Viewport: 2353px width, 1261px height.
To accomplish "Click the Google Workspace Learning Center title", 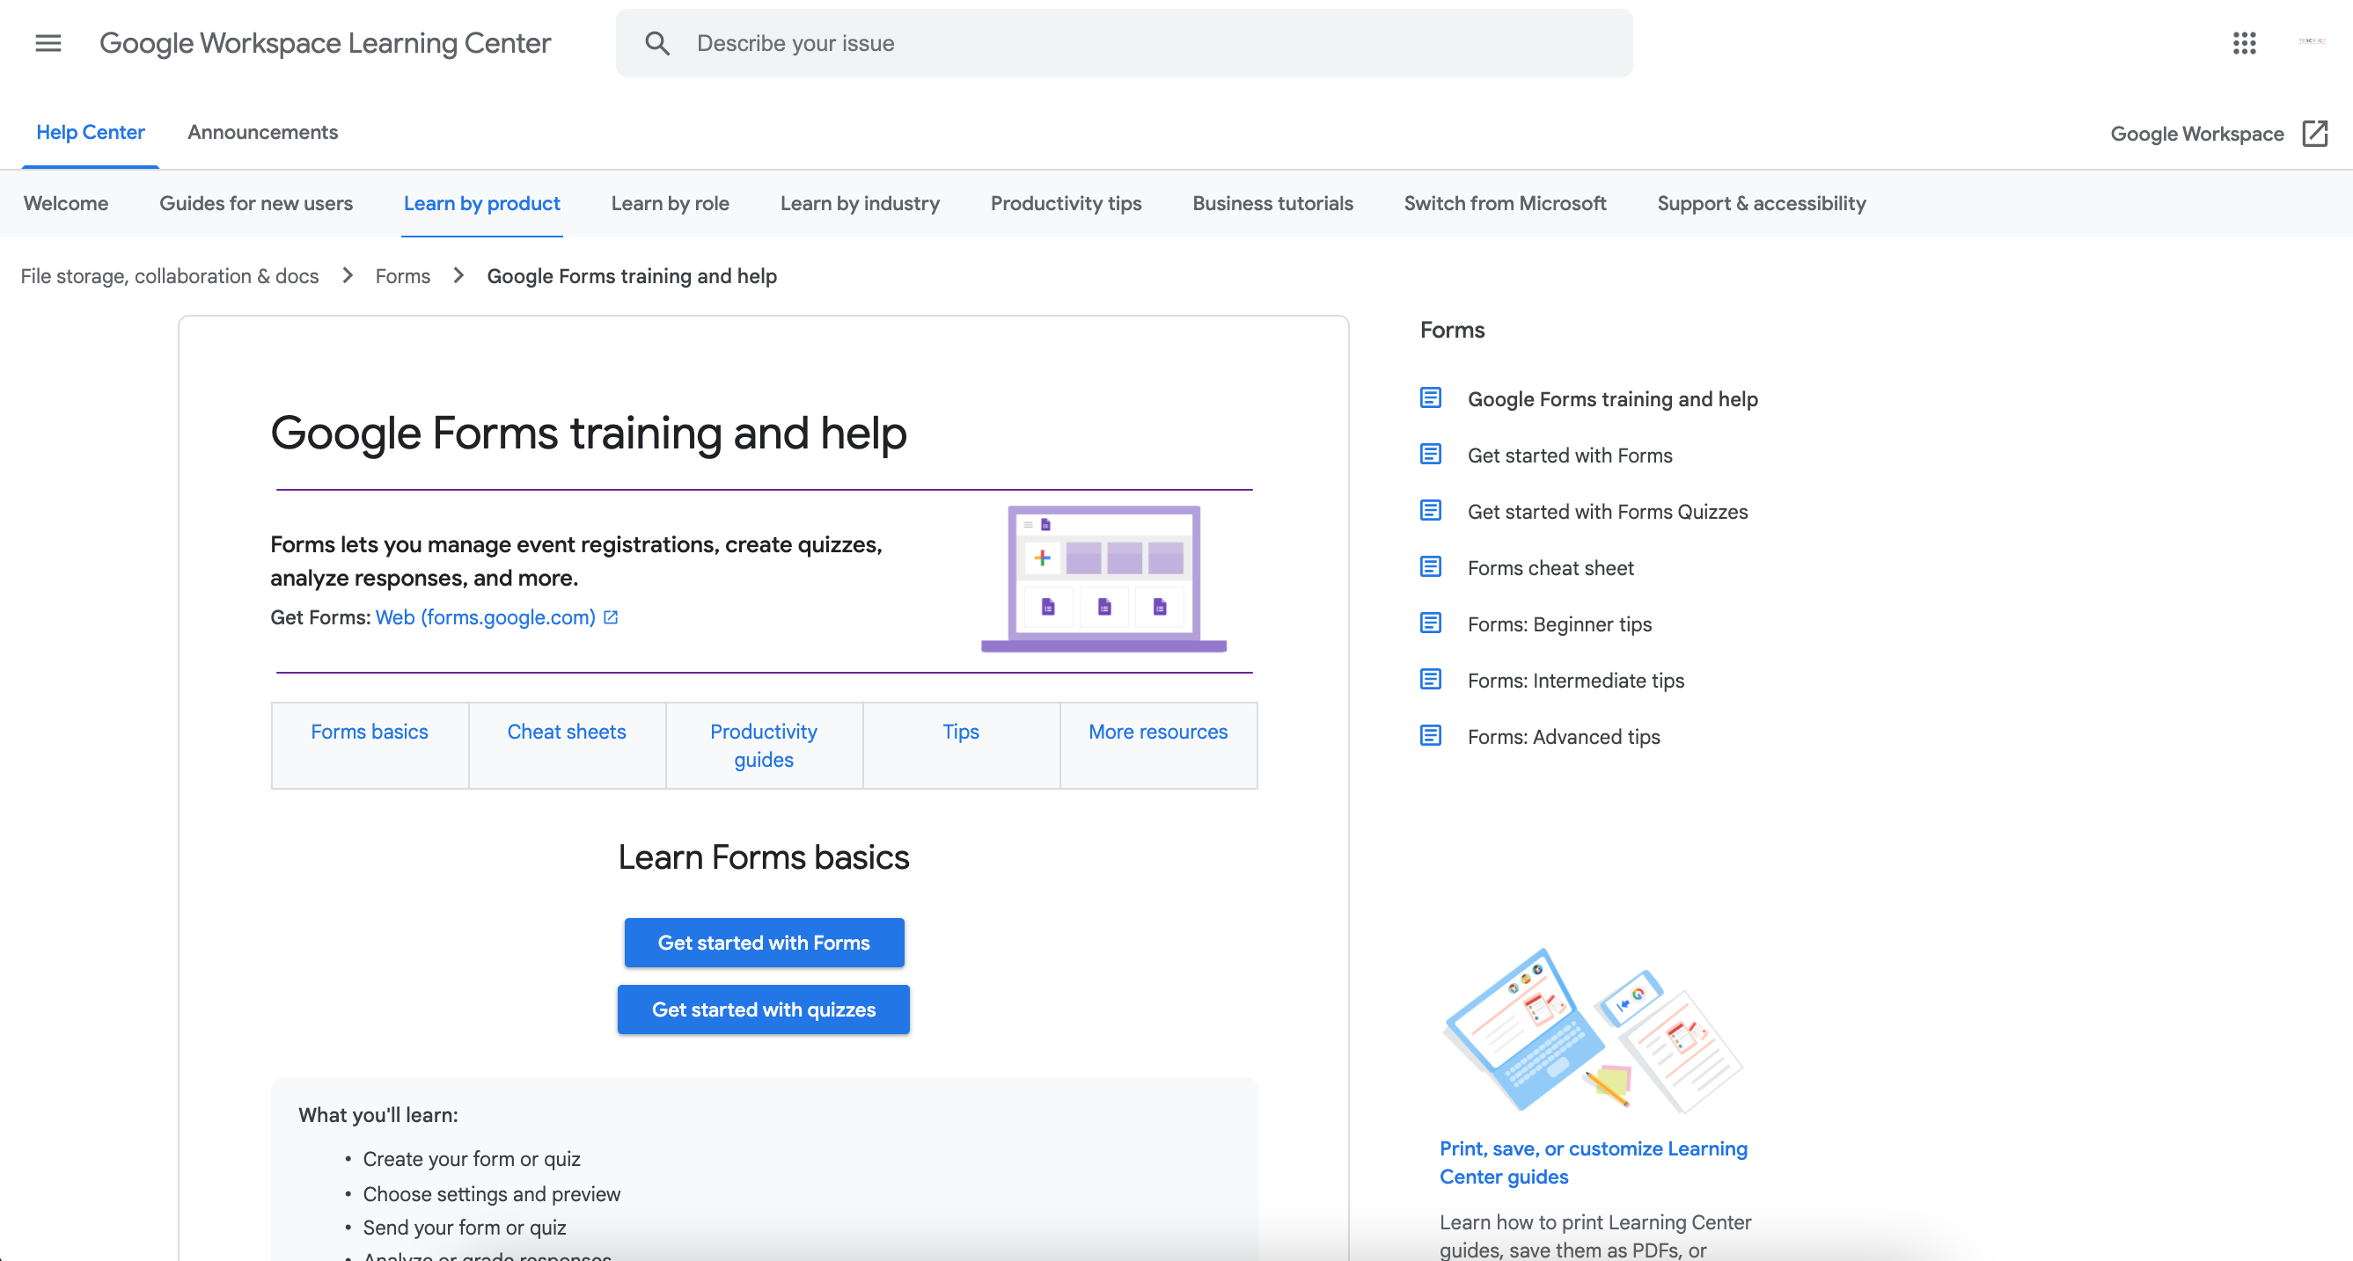I will click(326, 43).
